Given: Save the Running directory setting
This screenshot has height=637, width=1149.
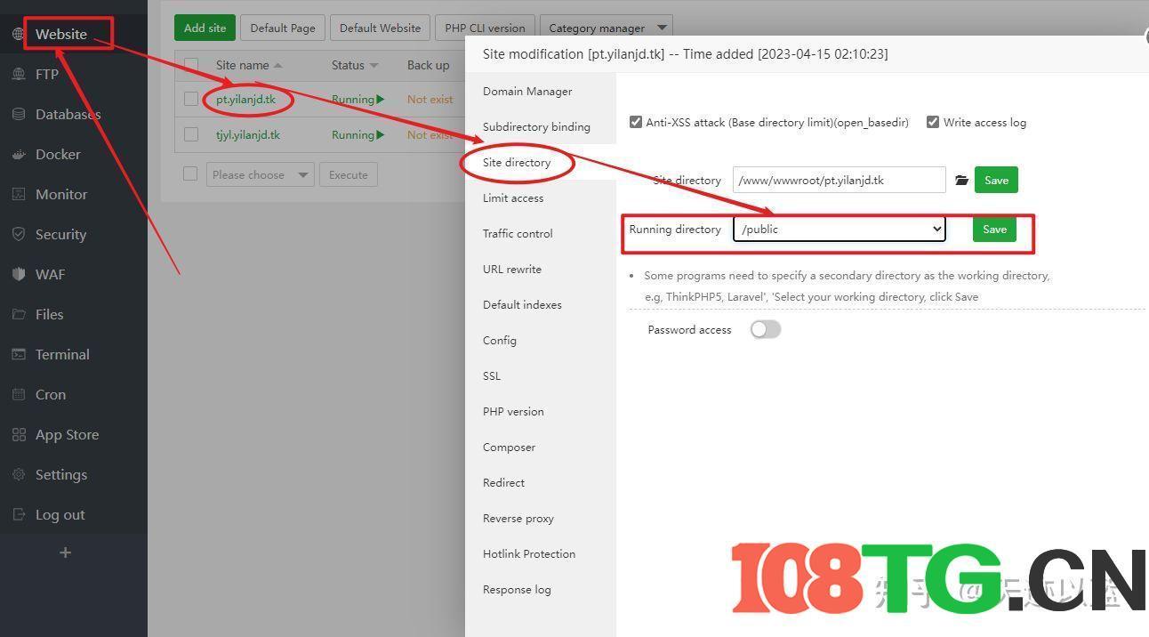Looking at the screenshot, I should (x=994, y=230).
